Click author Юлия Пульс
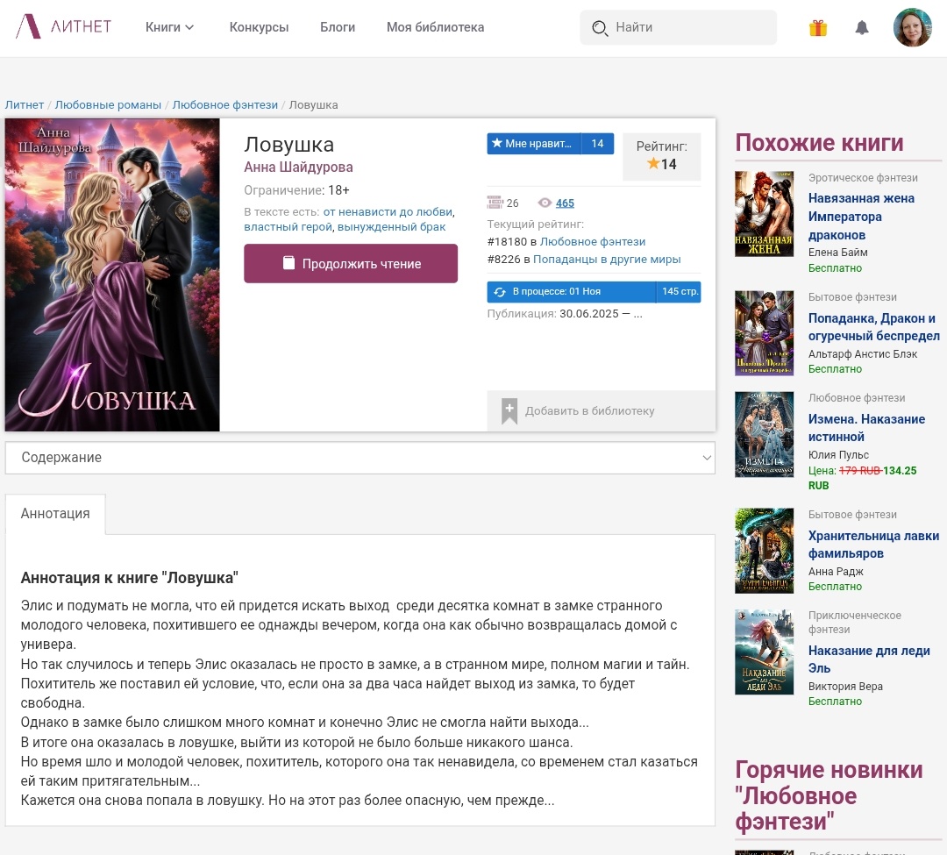The width and height of the screenshot is (947, 855). tap(838, 454)
